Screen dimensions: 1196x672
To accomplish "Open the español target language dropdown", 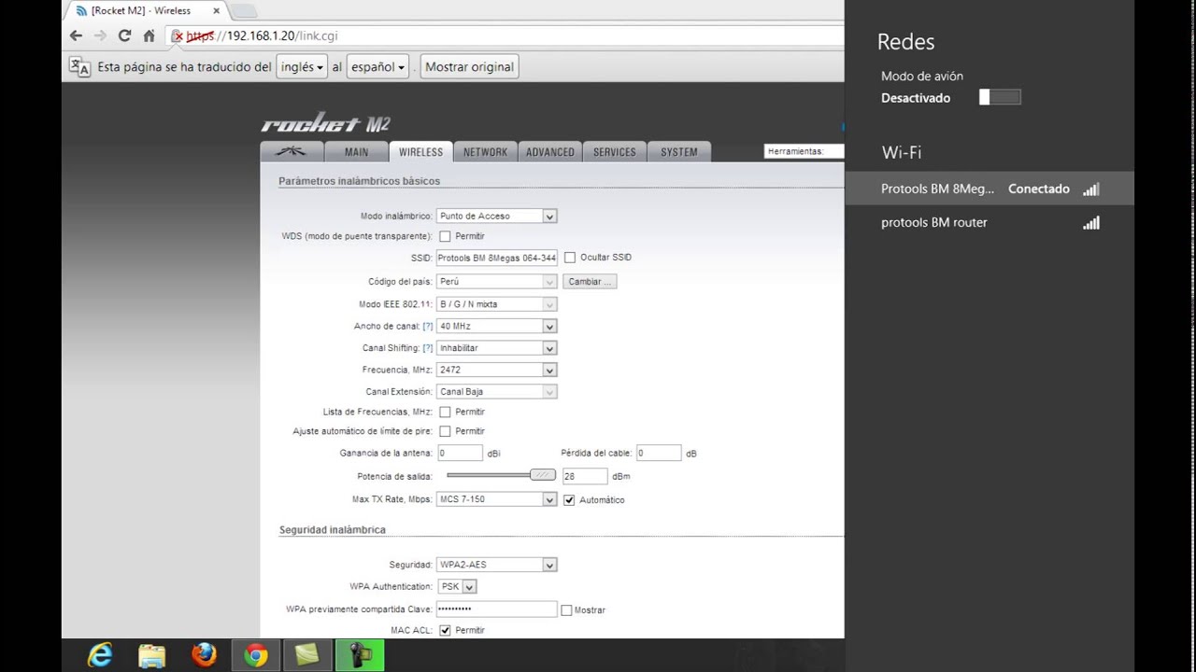I will (x=377, y=67).
